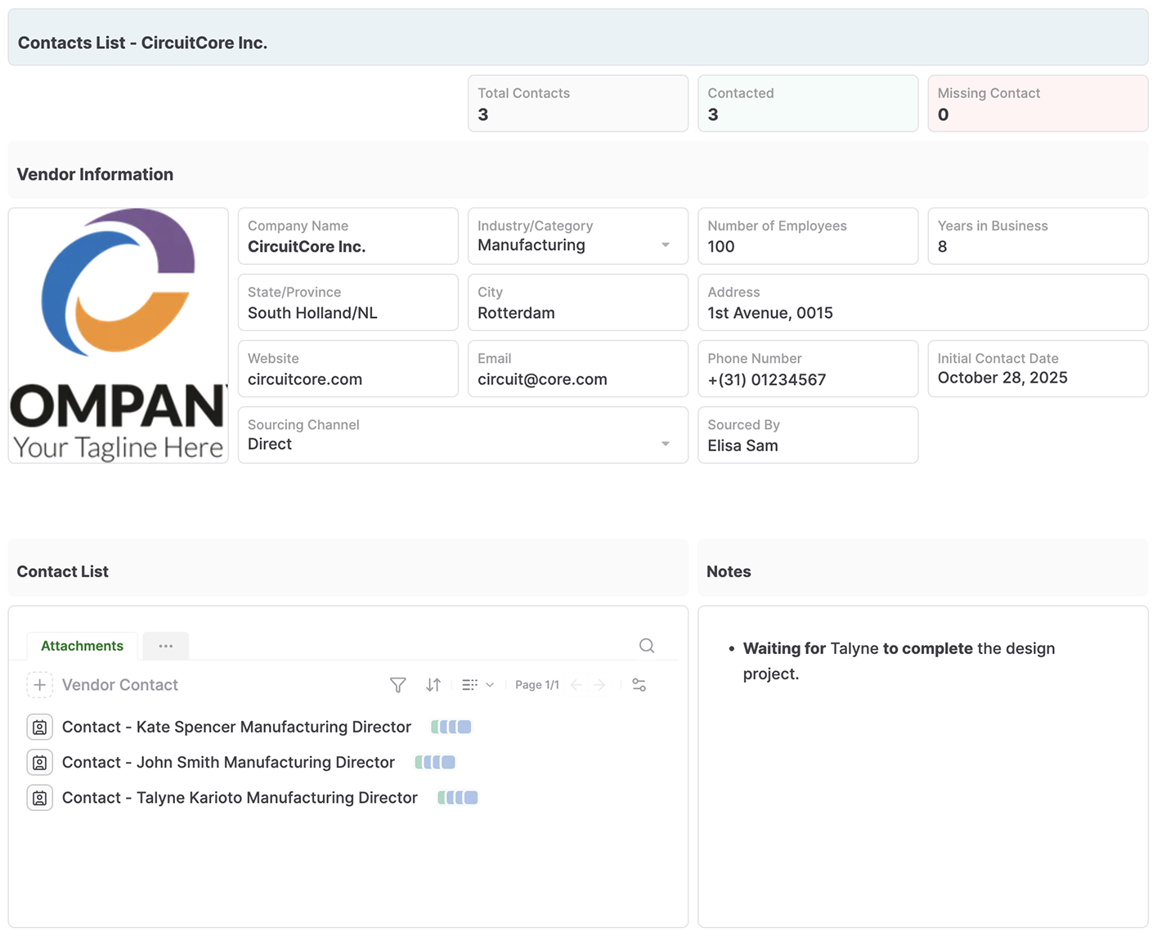The width and height of the screenshot is (1157, 936).
Task: Click Talyne Karioto contact card icon
Action: click(x=39, y=798)
